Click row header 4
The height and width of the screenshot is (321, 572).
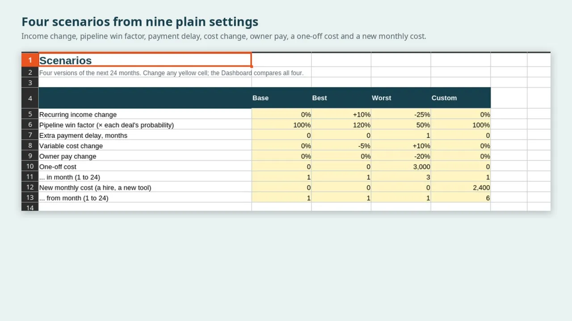[30, 98]
